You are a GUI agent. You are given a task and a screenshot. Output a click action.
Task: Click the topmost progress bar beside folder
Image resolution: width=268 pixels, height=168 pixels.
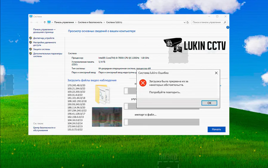130,91
